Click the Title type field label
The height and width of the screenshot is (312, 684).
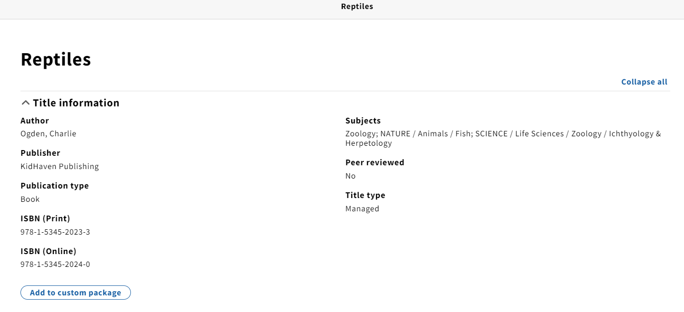366,195
